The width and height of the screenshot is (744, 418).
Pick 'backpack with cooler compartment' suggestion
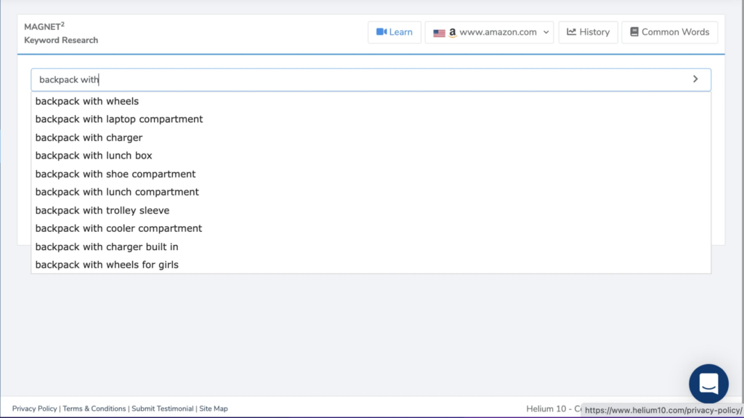(x=118, y=228)
